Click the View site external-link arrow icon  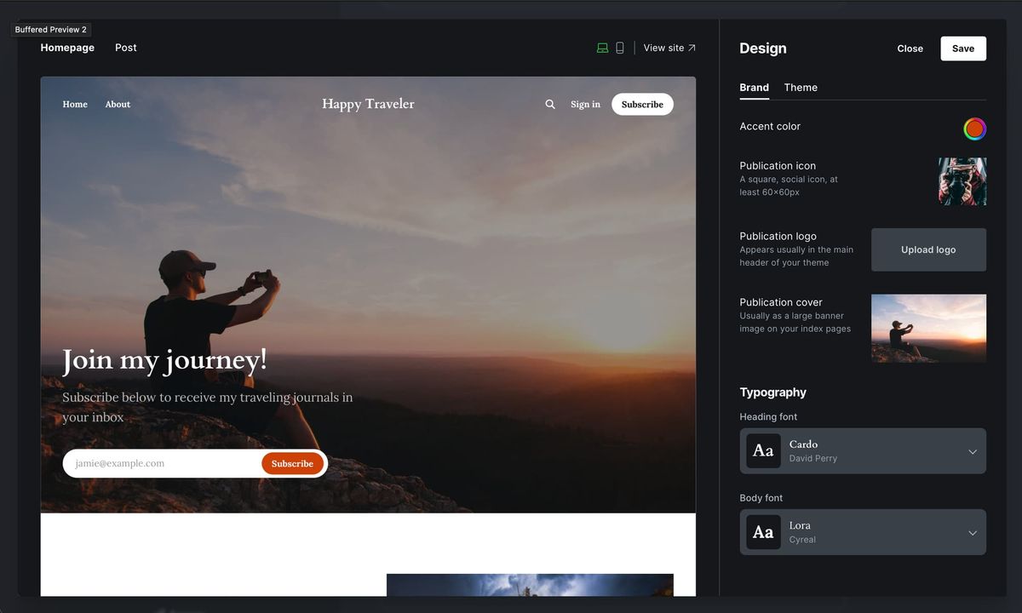click(x=692, y=48)
